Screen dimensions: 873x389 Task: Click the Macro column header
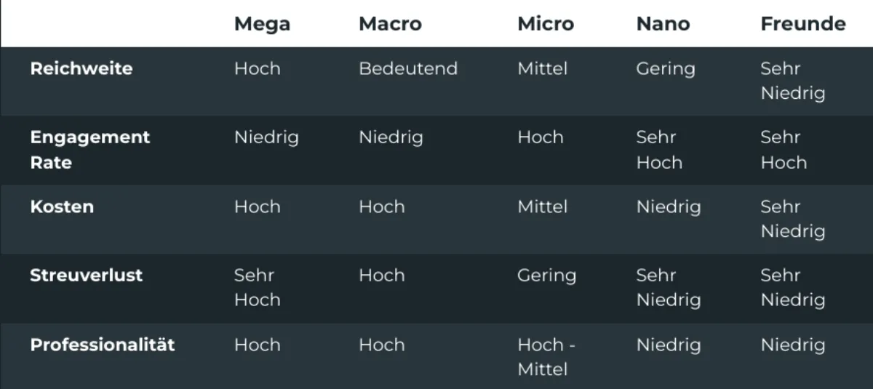click(x=390, y=24)
